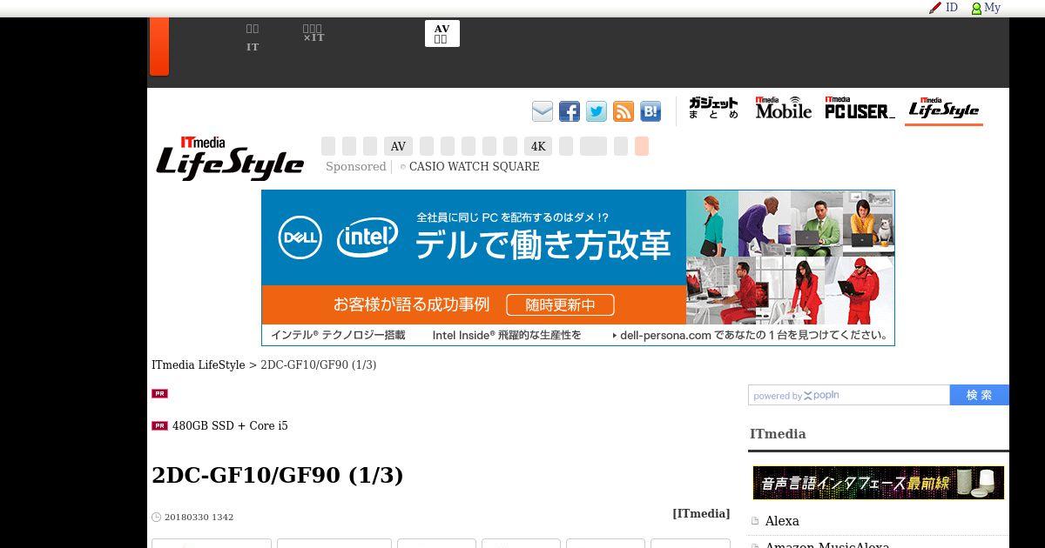Open the IT item in dark header
This screenshot has height=548, width=1045.
click(x=253, y=38)
